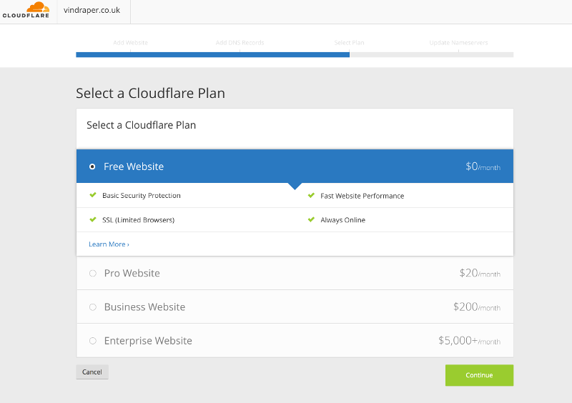Image resolution: width=572 pixels, height=403 pixels.
Task: Click the blue setup progress bar
Action: click(x=212, y=54)
